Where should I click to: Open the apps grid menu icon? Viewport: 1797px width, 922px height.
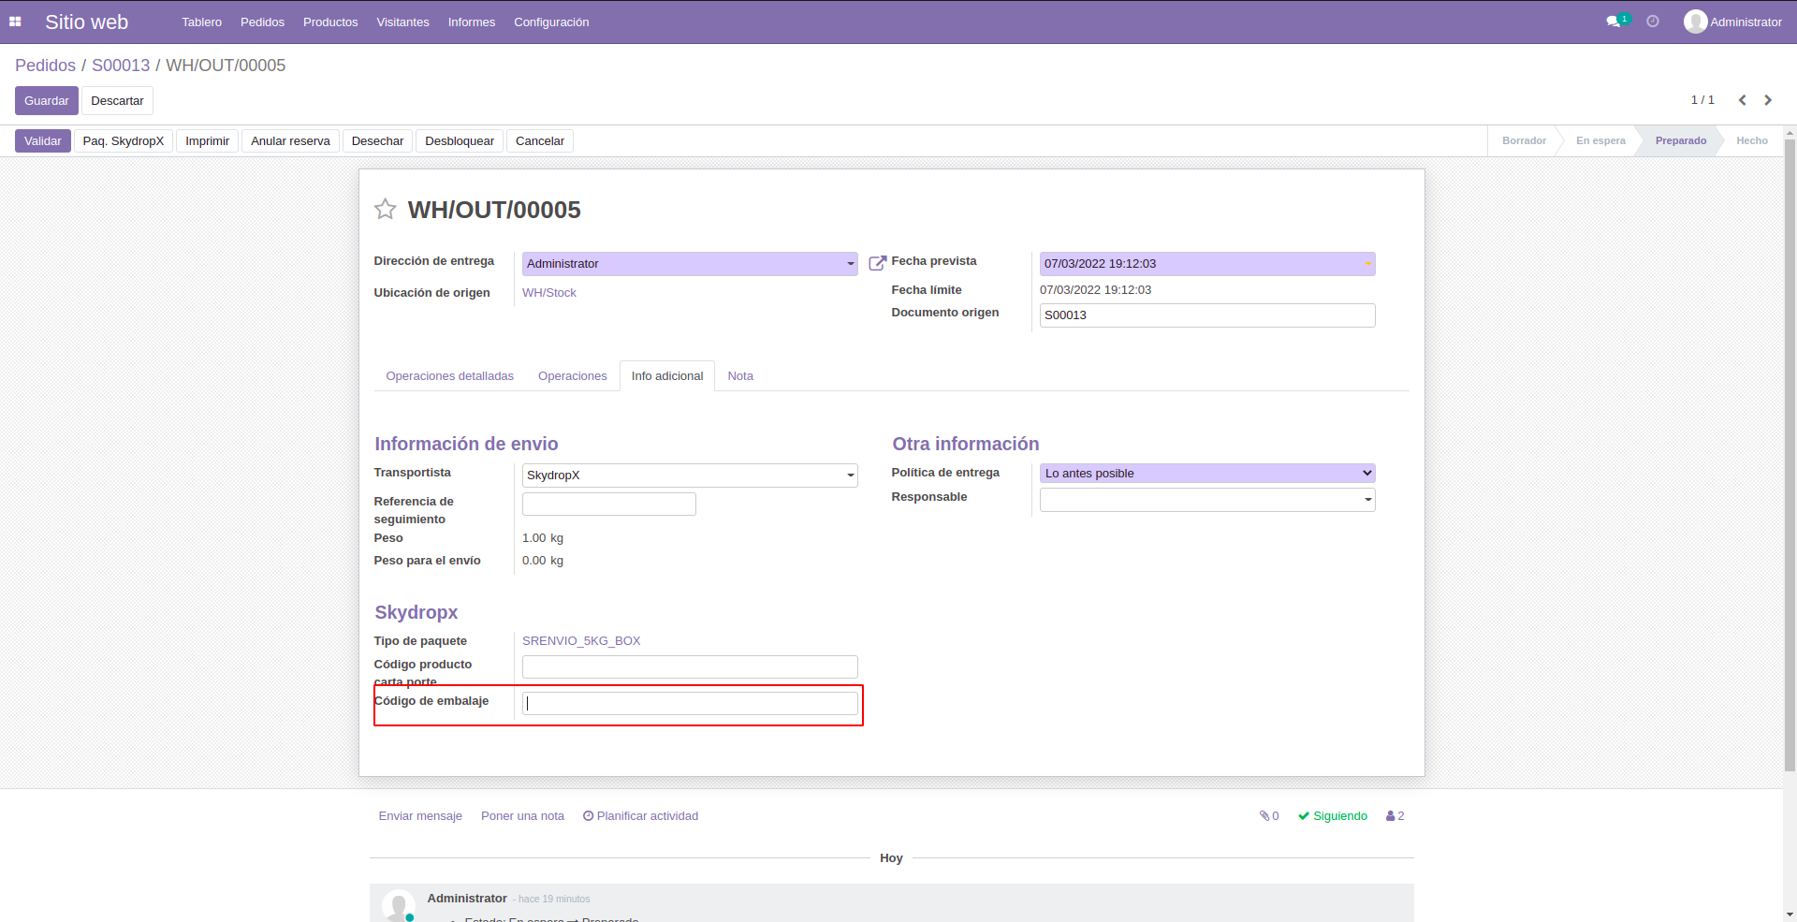[15, 22]
